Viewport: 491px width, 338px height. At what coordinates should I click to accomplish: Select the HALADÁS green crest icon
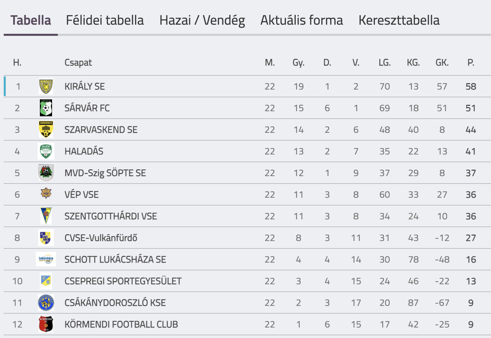pyautogui.click(x=46, y=151)
